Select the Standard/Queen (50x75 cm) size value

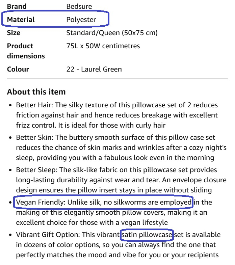pos(112,33)
